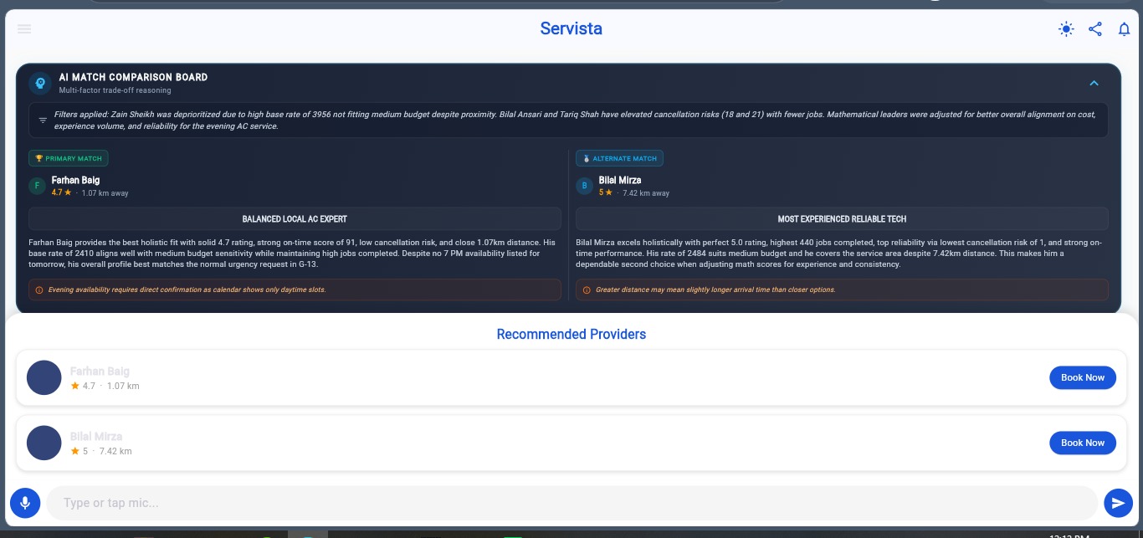Screen dimensions: 1143x538
Task: Book Now for Farhan Baig
Action: (x=1083, y=377)
